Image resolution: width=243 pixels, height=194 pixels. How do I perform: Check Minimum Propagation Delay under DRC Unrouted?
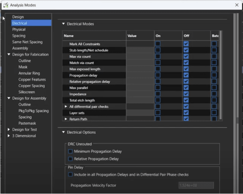pyautogui.click(x=70, y=151)
